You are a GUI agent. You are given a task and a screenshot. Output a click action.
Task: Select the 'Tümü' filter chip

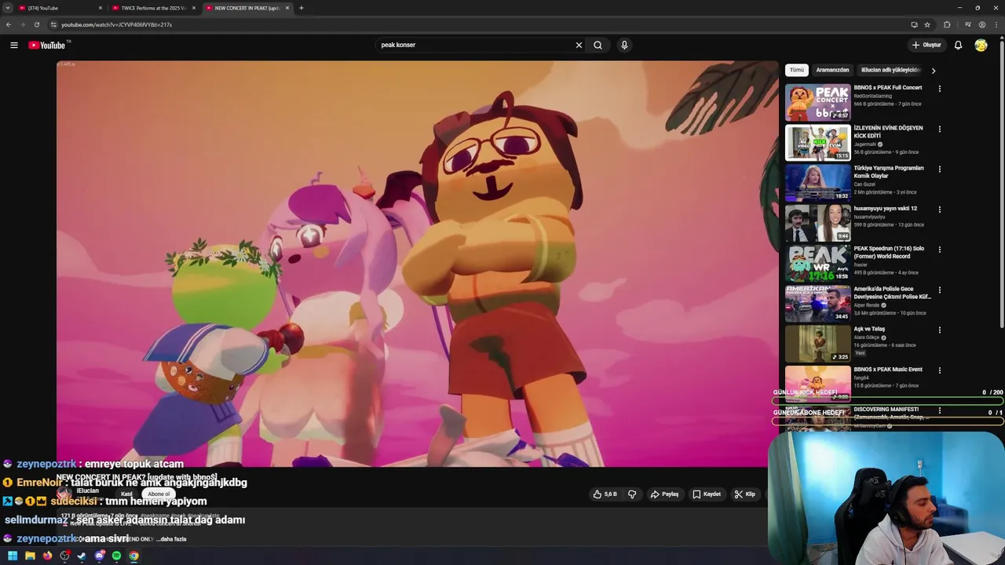click(797, 70)
